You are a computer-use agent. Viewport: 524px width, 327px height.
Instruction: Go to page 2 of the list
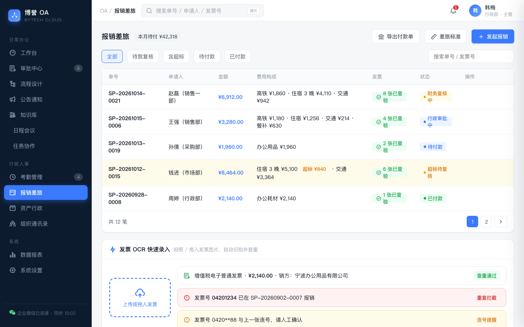point(486,222)
